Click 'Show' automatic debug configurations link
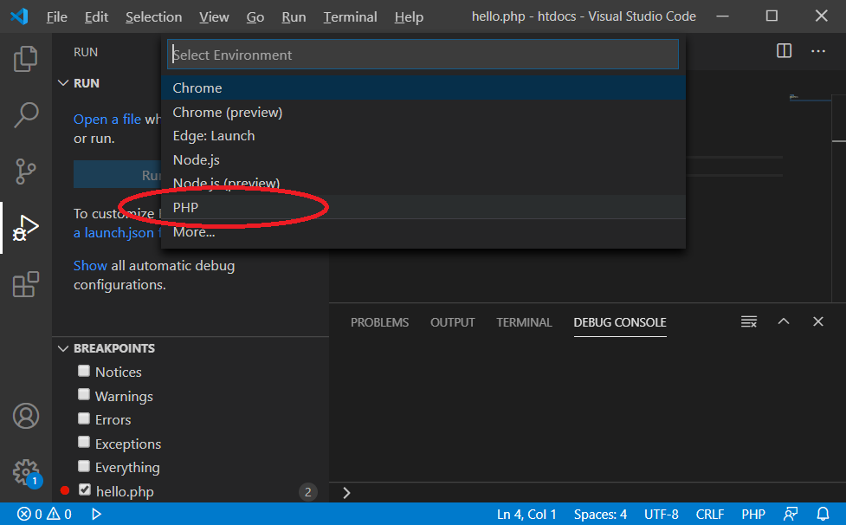This screenshot has height=525, width=846. [90, 266]
